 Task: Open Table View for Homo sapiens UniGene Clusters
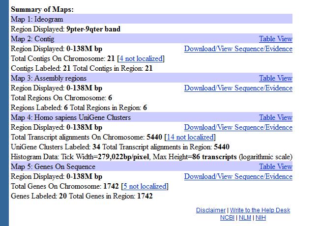[x=276, y=117]
